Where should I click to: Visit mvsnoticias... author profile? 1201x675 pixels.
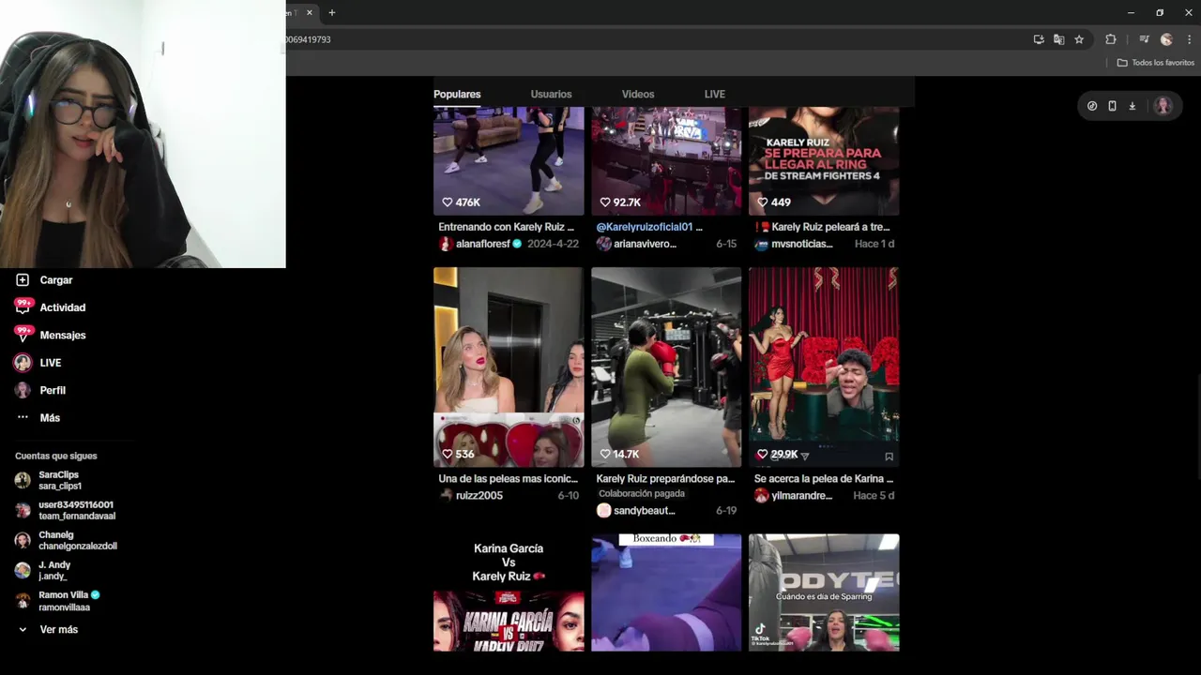pos(794,244)
